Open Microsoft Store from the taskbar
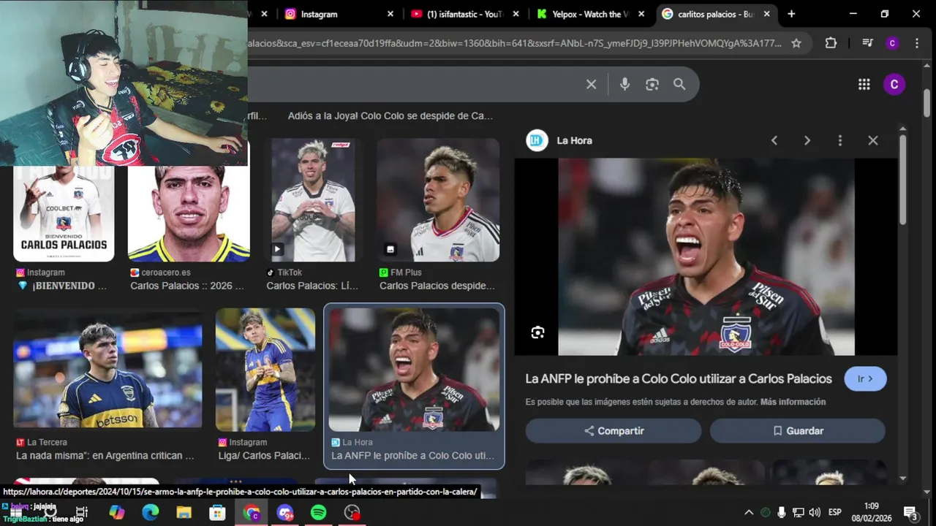936x526 pixels. click(x=217, y=513)
